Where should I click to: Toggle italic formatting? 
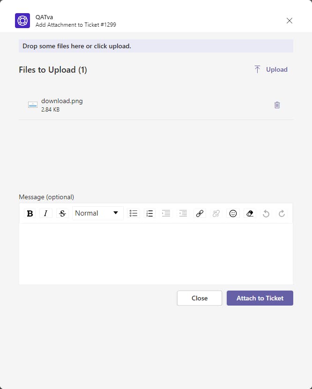tap(45, 213)
